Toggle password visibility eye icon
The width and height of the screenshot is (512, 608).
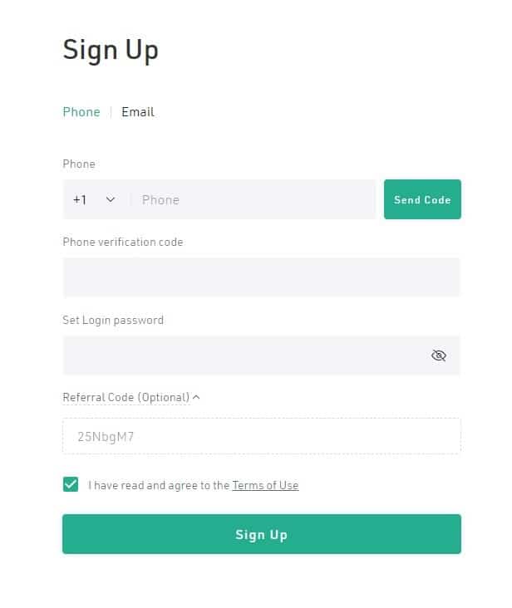pyautogui.click(x=439, y=355)
